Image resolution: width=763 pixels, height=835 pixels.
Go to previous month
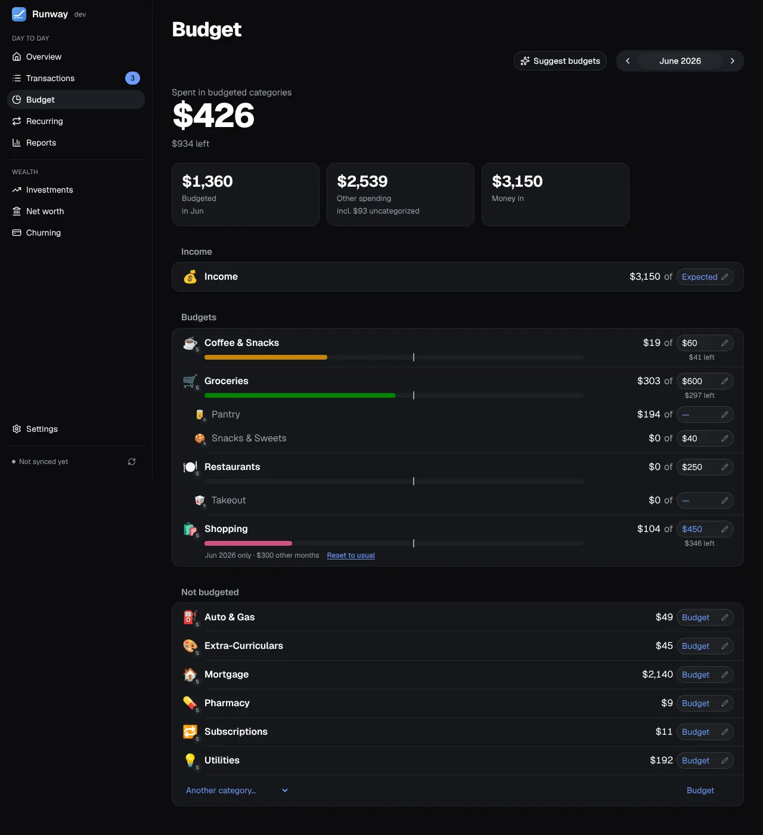coord(628,61)
